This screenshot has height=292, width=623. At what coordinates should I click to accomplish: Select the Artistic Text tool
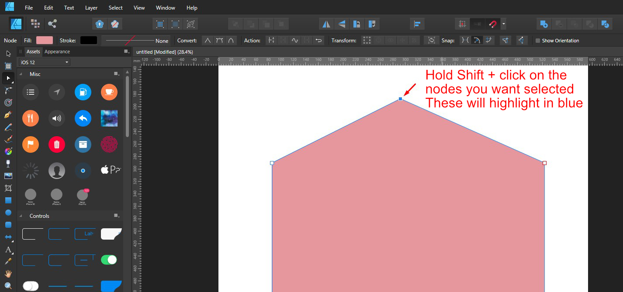[x=8, y=249]
